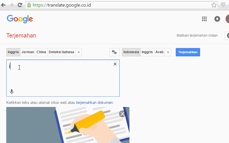The image size is (229, 143).
Task: Bookmark page with star icon
Action: pos(214,5)
